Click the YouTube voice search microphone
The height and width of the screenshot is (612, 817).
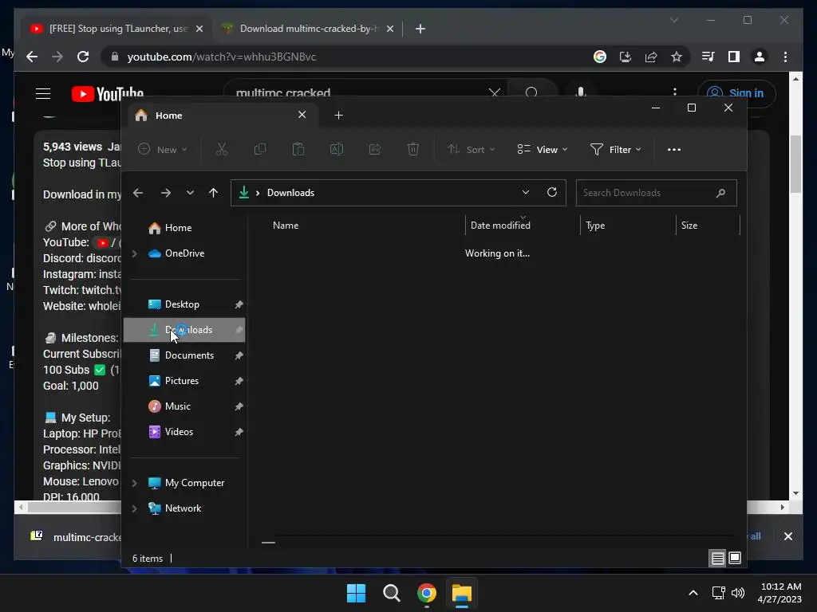[x=581, y=92]
